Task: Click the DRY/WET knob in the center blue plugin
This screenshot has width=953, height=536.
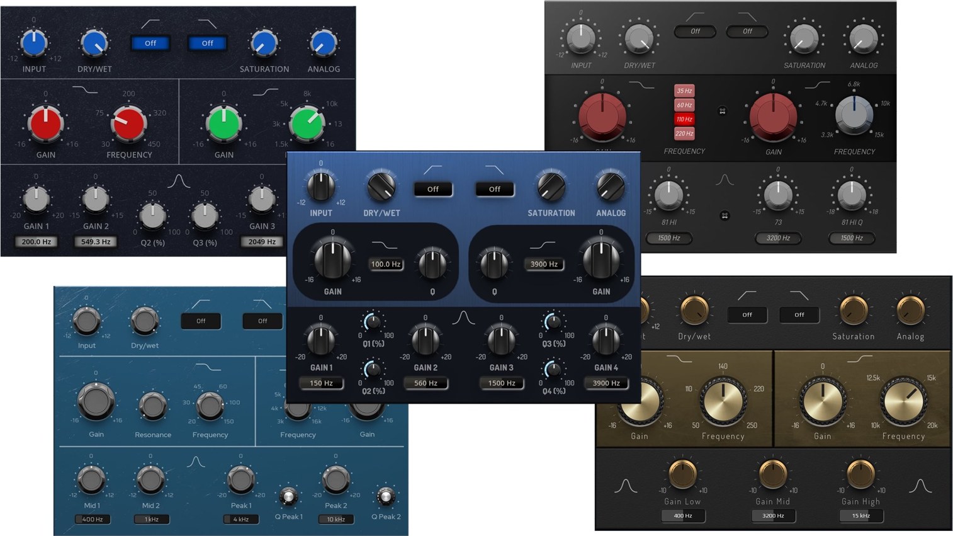Action: pyautogui.click(x=381, y=186)
